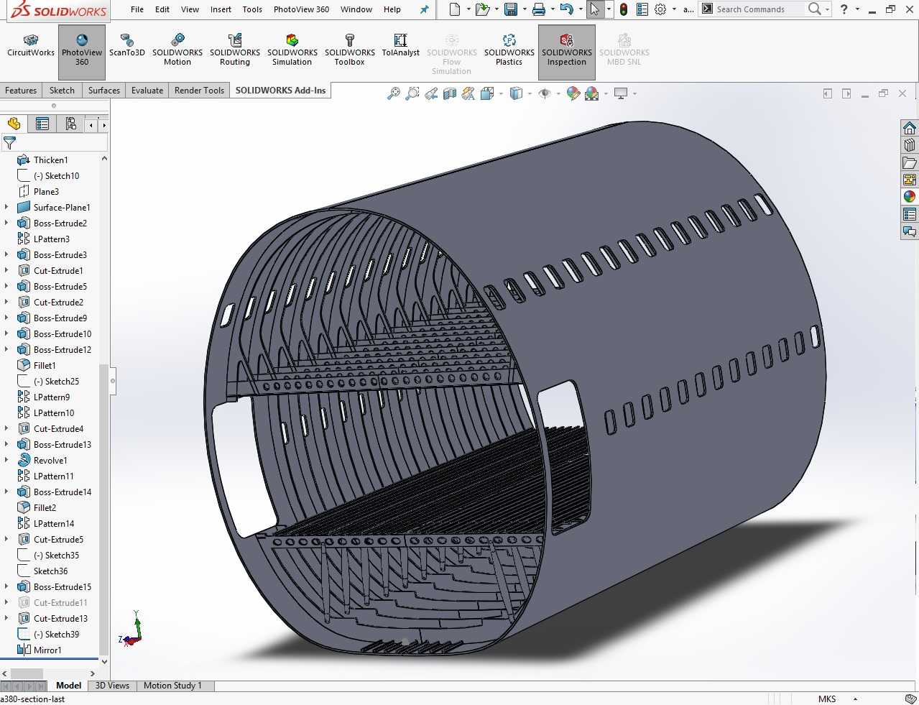Click the Display Style cube icon
Viewport: 919px width, 705px height.
click(516, 93)
